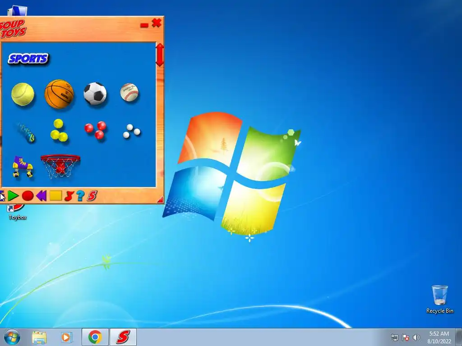Pick the purple roller skate toy

coord(23,167)
